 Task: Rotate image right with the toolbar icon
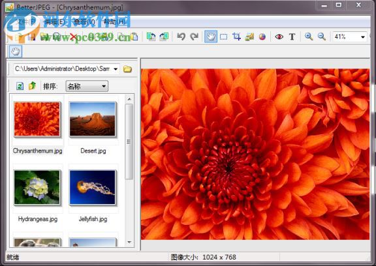click(164, 37)
